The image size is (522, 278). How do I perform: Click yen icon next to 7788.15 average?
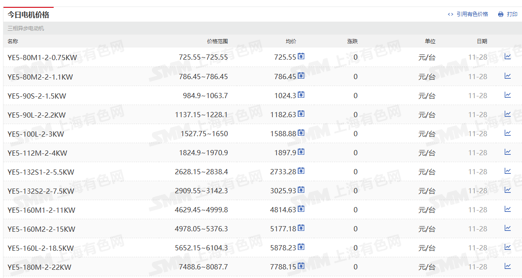(x=301, y=266)
